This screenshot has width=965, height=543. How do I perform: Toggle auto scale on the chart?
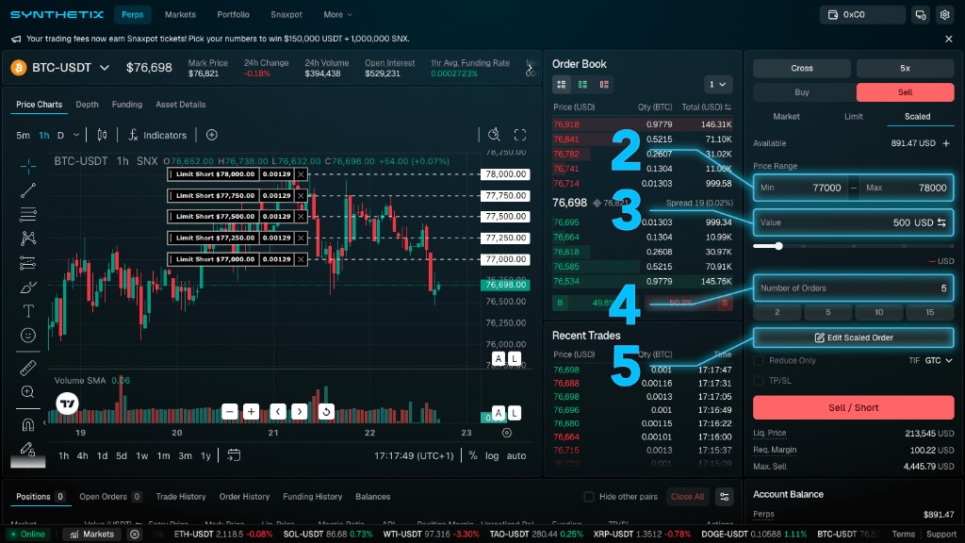pyautogui.click(x=516, y=455)
